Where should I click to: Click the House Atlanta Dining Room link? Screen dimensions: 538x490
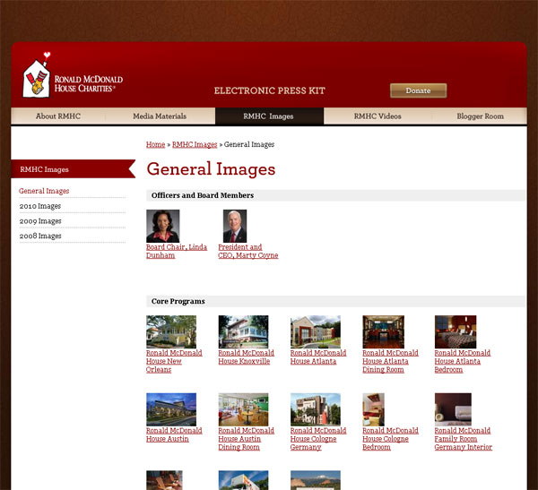click(x=390, y=361)
